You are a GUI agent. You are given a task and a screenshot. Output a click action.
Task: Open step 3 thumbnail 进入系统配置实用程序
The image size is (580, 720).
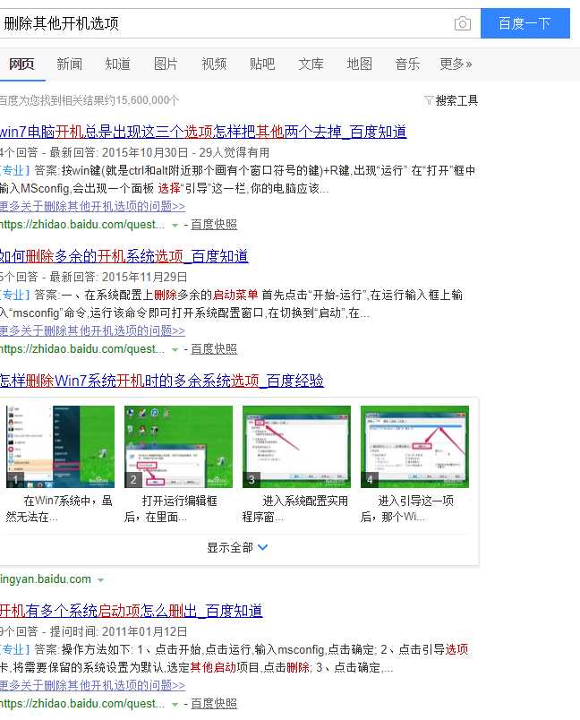tap(296, 446)
